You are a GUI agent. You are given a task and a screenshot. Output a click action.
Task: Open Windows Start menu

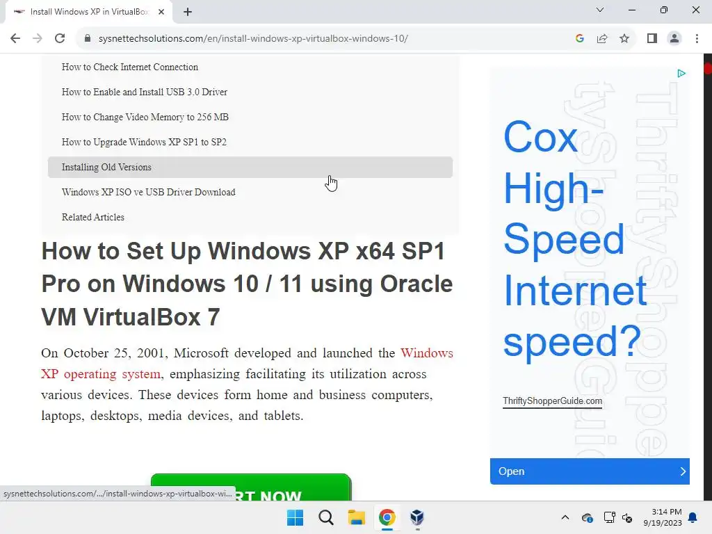coord(295,517)
